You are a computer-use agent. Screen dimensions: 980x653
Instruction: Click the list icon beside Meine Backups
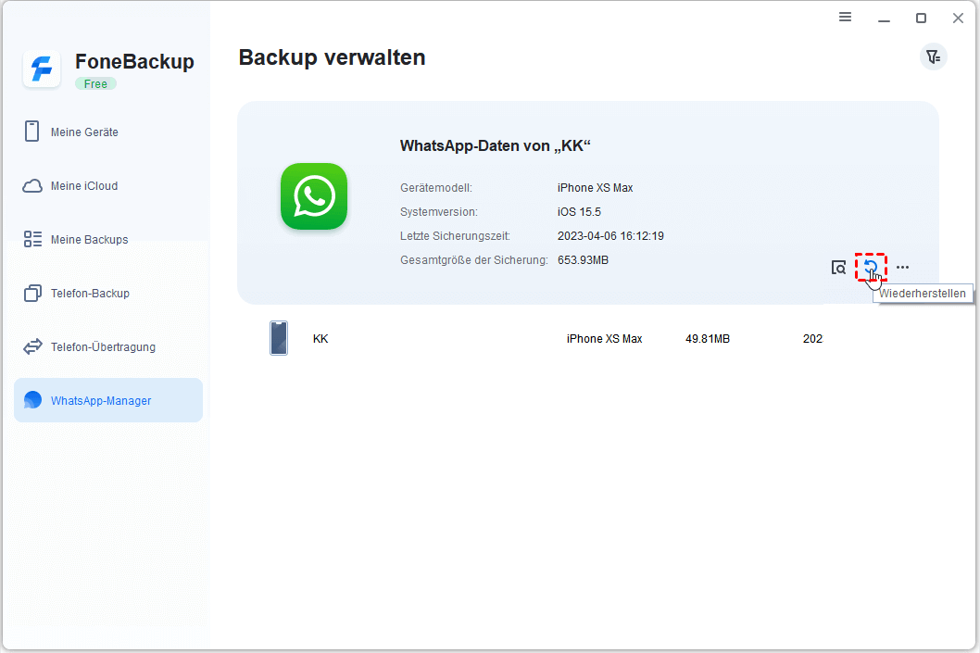[x=32, y=239]
